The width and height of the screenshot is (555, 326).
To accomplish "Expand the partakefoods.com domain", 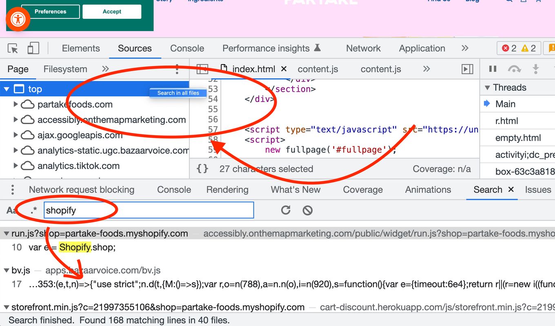I will pos(16,104).
